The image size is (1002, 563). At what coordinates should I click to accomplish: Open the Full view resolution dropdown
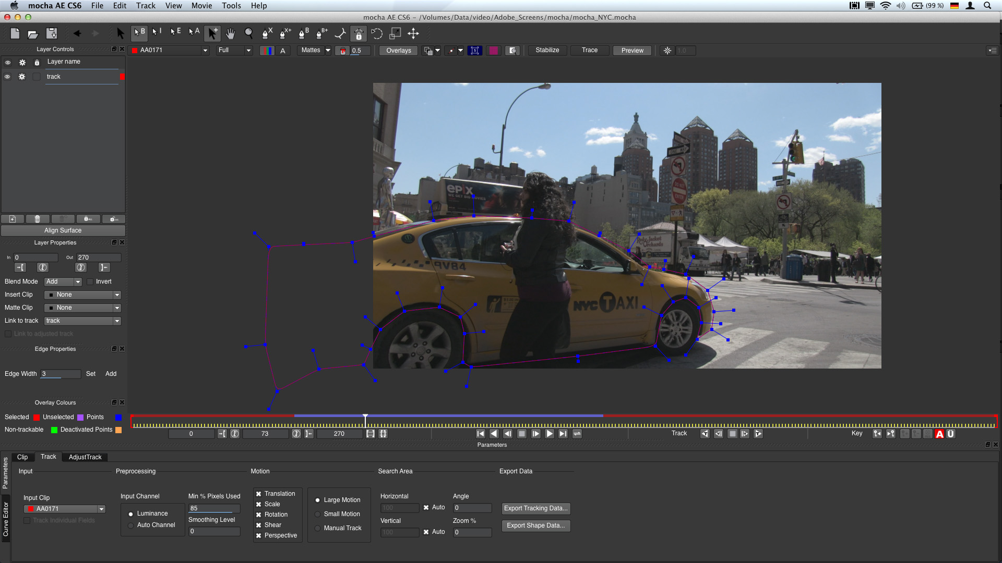(234, 50)
